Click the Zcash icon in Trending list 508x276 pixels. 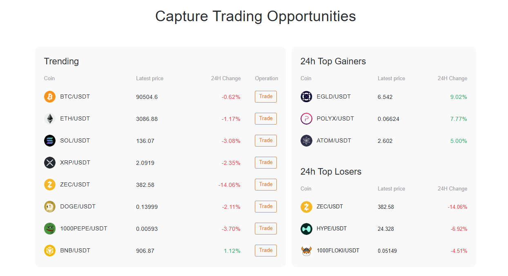click(x=49, y=184)
